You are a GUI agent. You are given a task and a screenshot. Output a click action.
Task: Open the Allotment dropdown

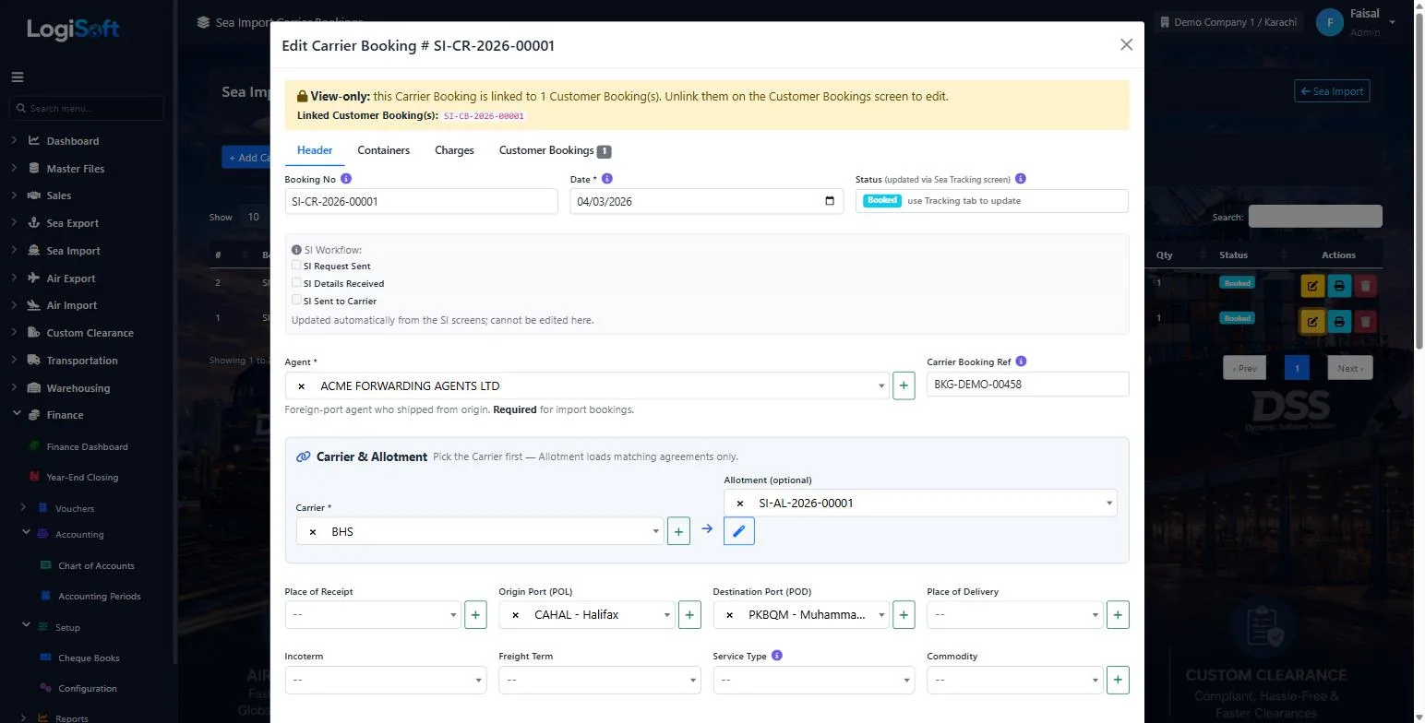click(x=920, y=503)
